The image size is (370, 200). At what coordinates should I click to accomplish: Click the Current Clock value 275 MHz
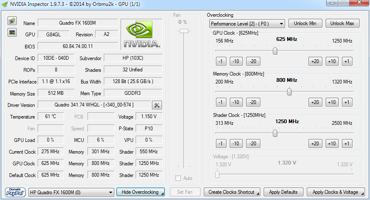tap(51, 152)
